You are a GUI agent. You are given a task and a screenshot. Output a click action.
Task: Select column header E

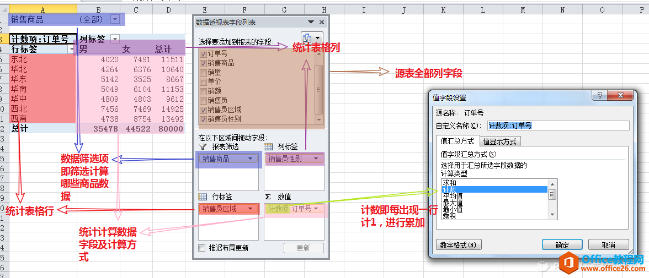205,9
